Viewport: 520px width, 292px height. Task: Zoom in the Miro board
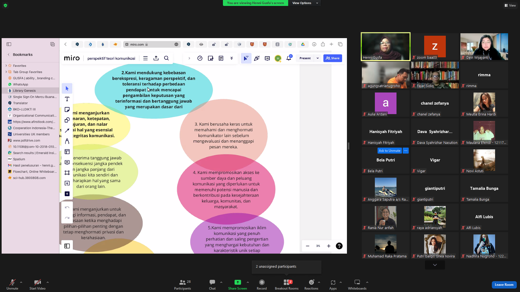(329, 246)
